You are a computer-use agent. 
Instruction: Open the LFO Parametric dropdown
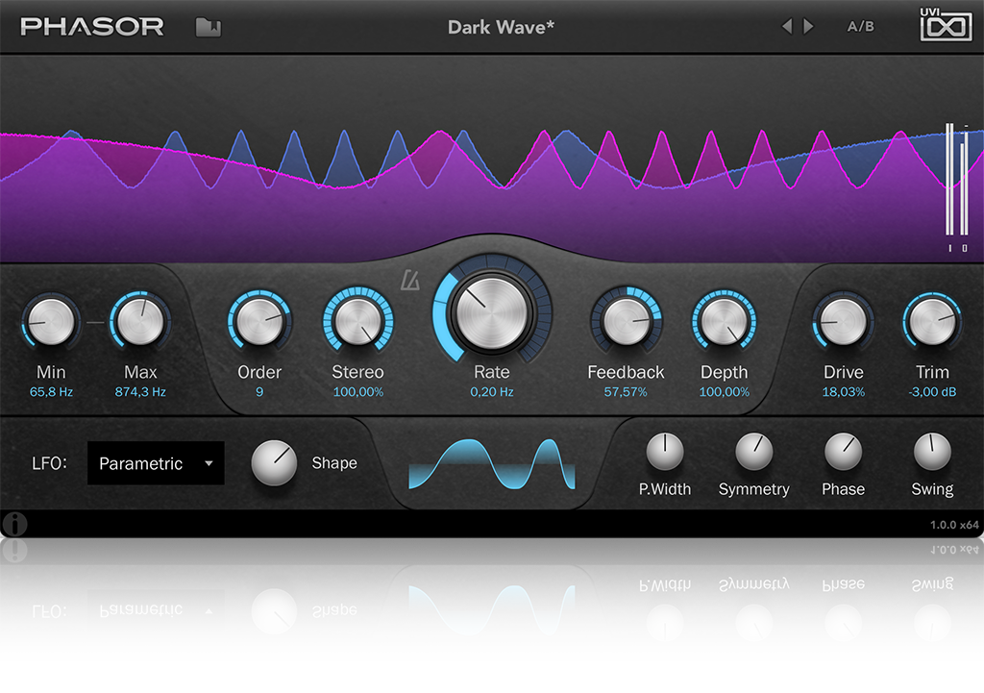[x=156, y=463]
